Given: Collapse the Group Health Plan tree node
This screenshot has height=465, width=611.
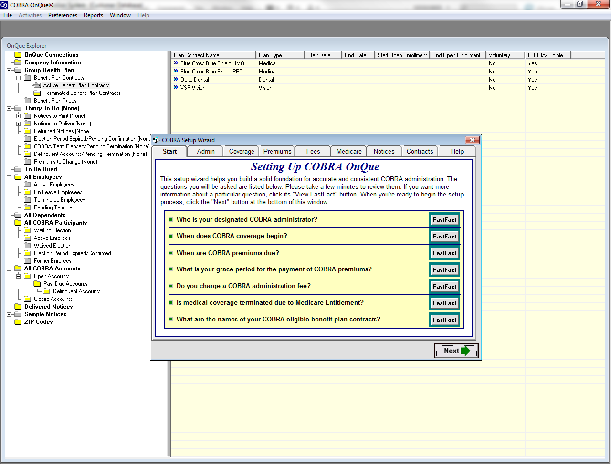Looking at the screenshot, I should click(9, 70).
